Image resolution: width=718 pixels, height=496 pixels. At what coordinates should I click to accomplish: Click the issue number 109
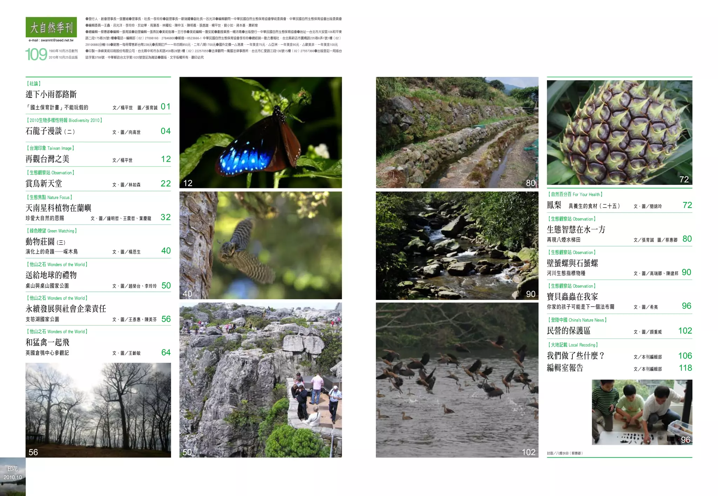pyautogui.click(x=36, y=54)
